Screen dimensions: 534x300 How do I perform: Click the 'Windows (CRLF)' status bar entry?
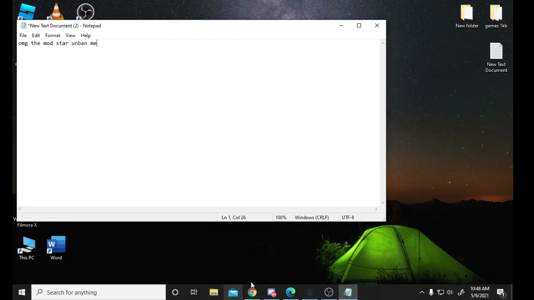click(x=312, y=217)
